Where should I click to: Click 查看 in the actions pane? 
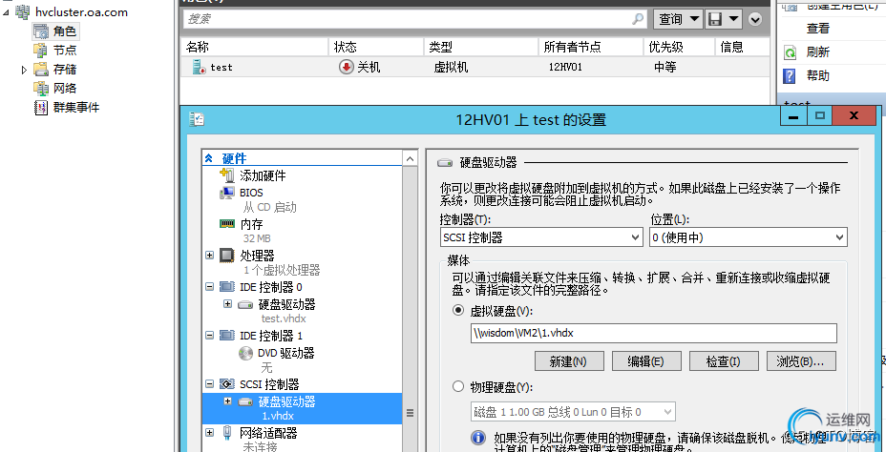pos(818,29)
